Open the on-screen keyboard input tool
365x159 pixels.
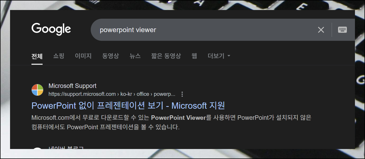[x=343, y=30]
